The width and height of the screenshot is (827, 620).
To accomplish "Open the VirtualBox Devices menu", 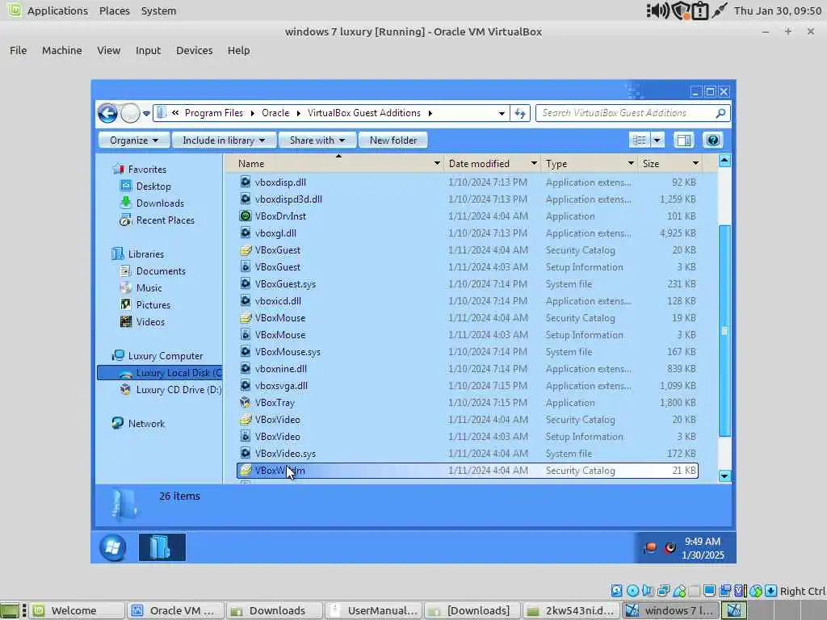I will (x=194, y=51).
